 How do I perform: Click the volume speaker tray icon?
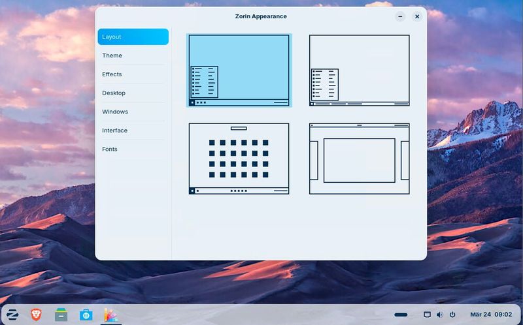point(439,315)
